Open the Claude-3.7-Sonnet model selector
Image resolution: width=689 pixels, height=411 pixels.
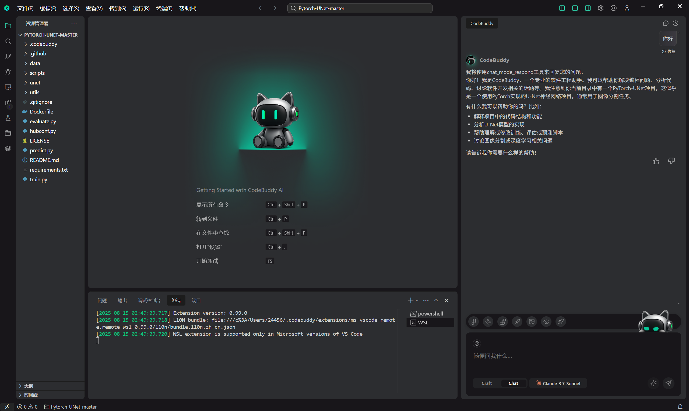[558, 383]
